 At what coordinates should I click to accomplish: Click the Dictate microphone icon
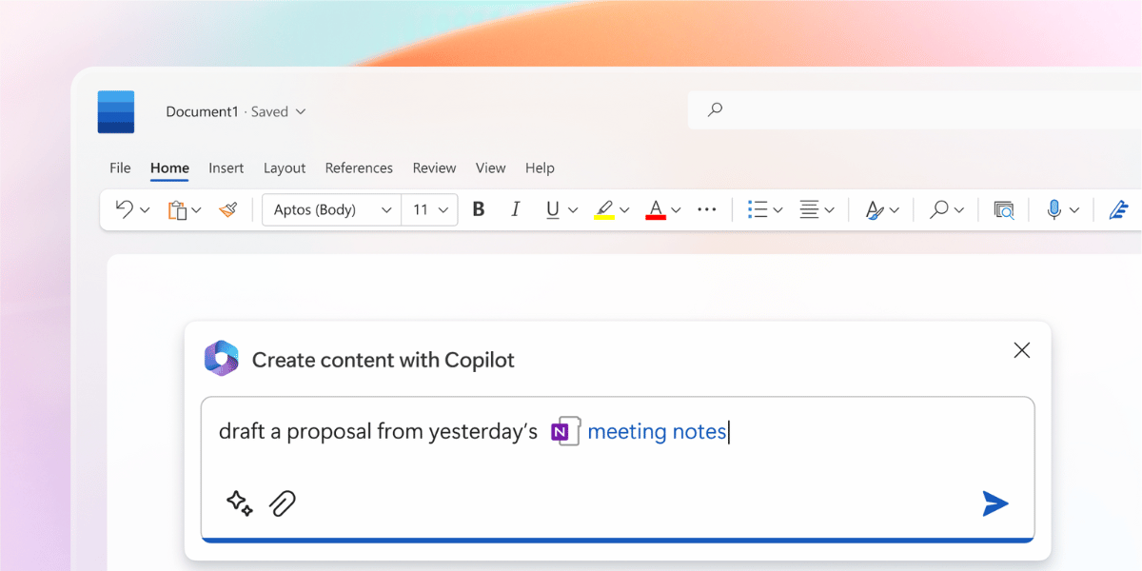point(1053,209)
